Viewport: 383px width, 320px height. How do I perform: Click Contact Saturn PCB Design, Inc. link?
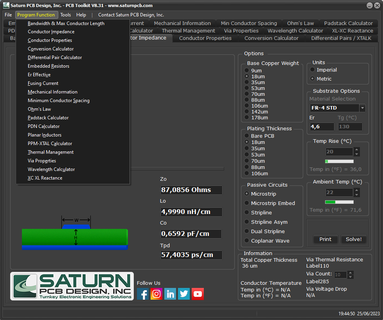coord(131,15)
